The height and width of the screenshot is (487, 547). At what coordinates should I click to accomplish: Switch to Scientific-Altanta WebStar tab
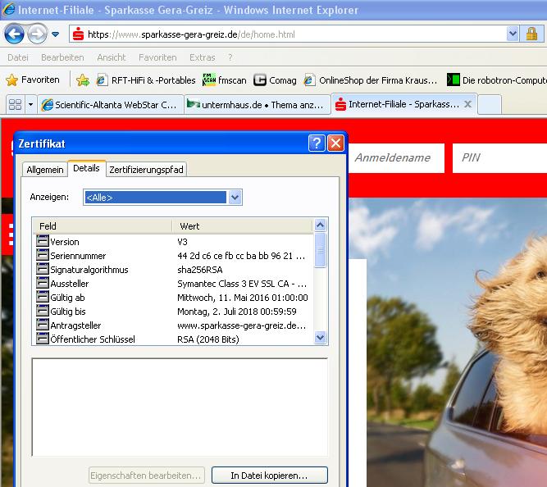point(111,105)
